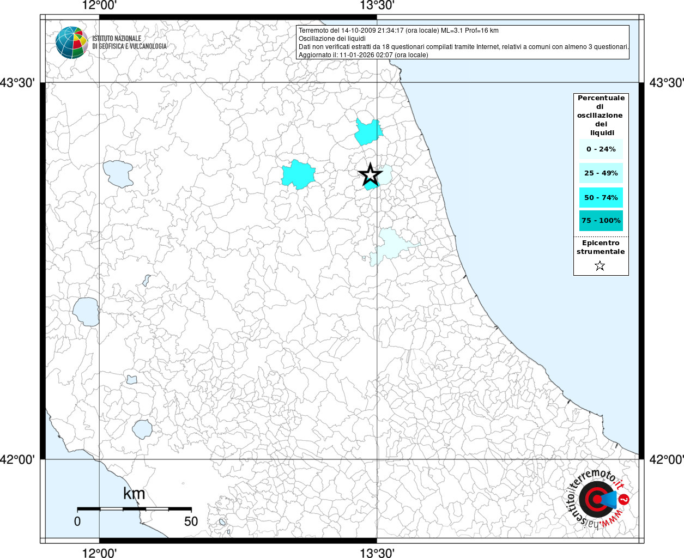Click the 'Oscillazione dei liquidi' title line
Image resolution: width=684 pixels, height=558 pixels.
coord(331,39)
